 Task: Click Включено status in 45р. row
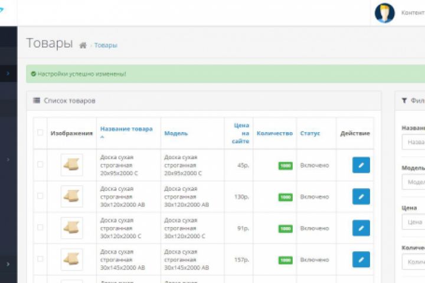(x=315, y=165)
